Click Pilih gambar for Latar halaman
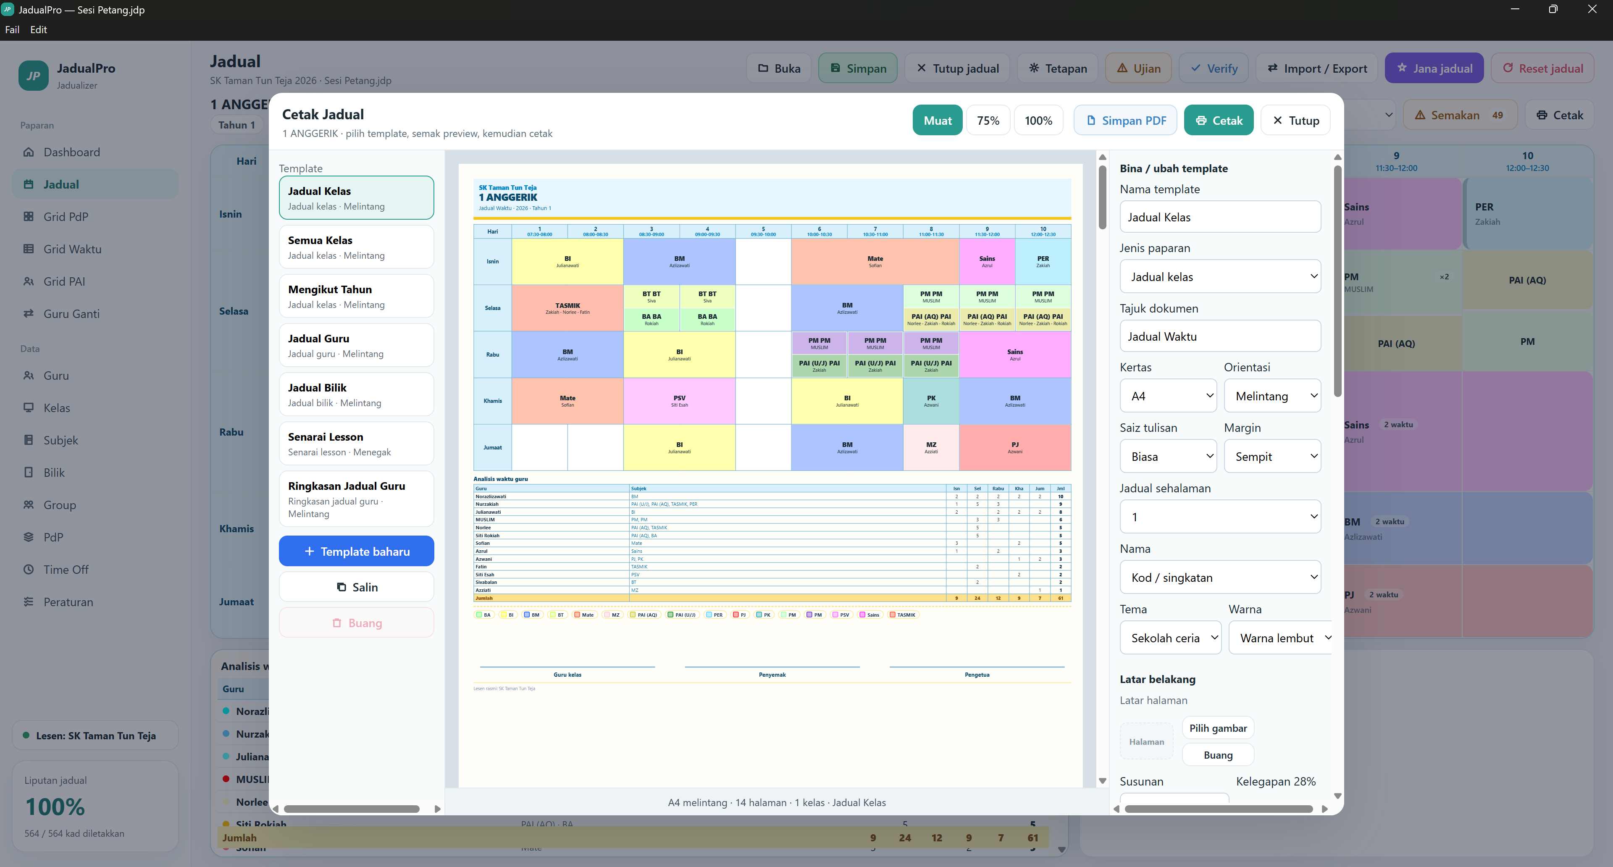Image resolution: width=1613 pixels, height=867 pixels. pos(1218,728)
